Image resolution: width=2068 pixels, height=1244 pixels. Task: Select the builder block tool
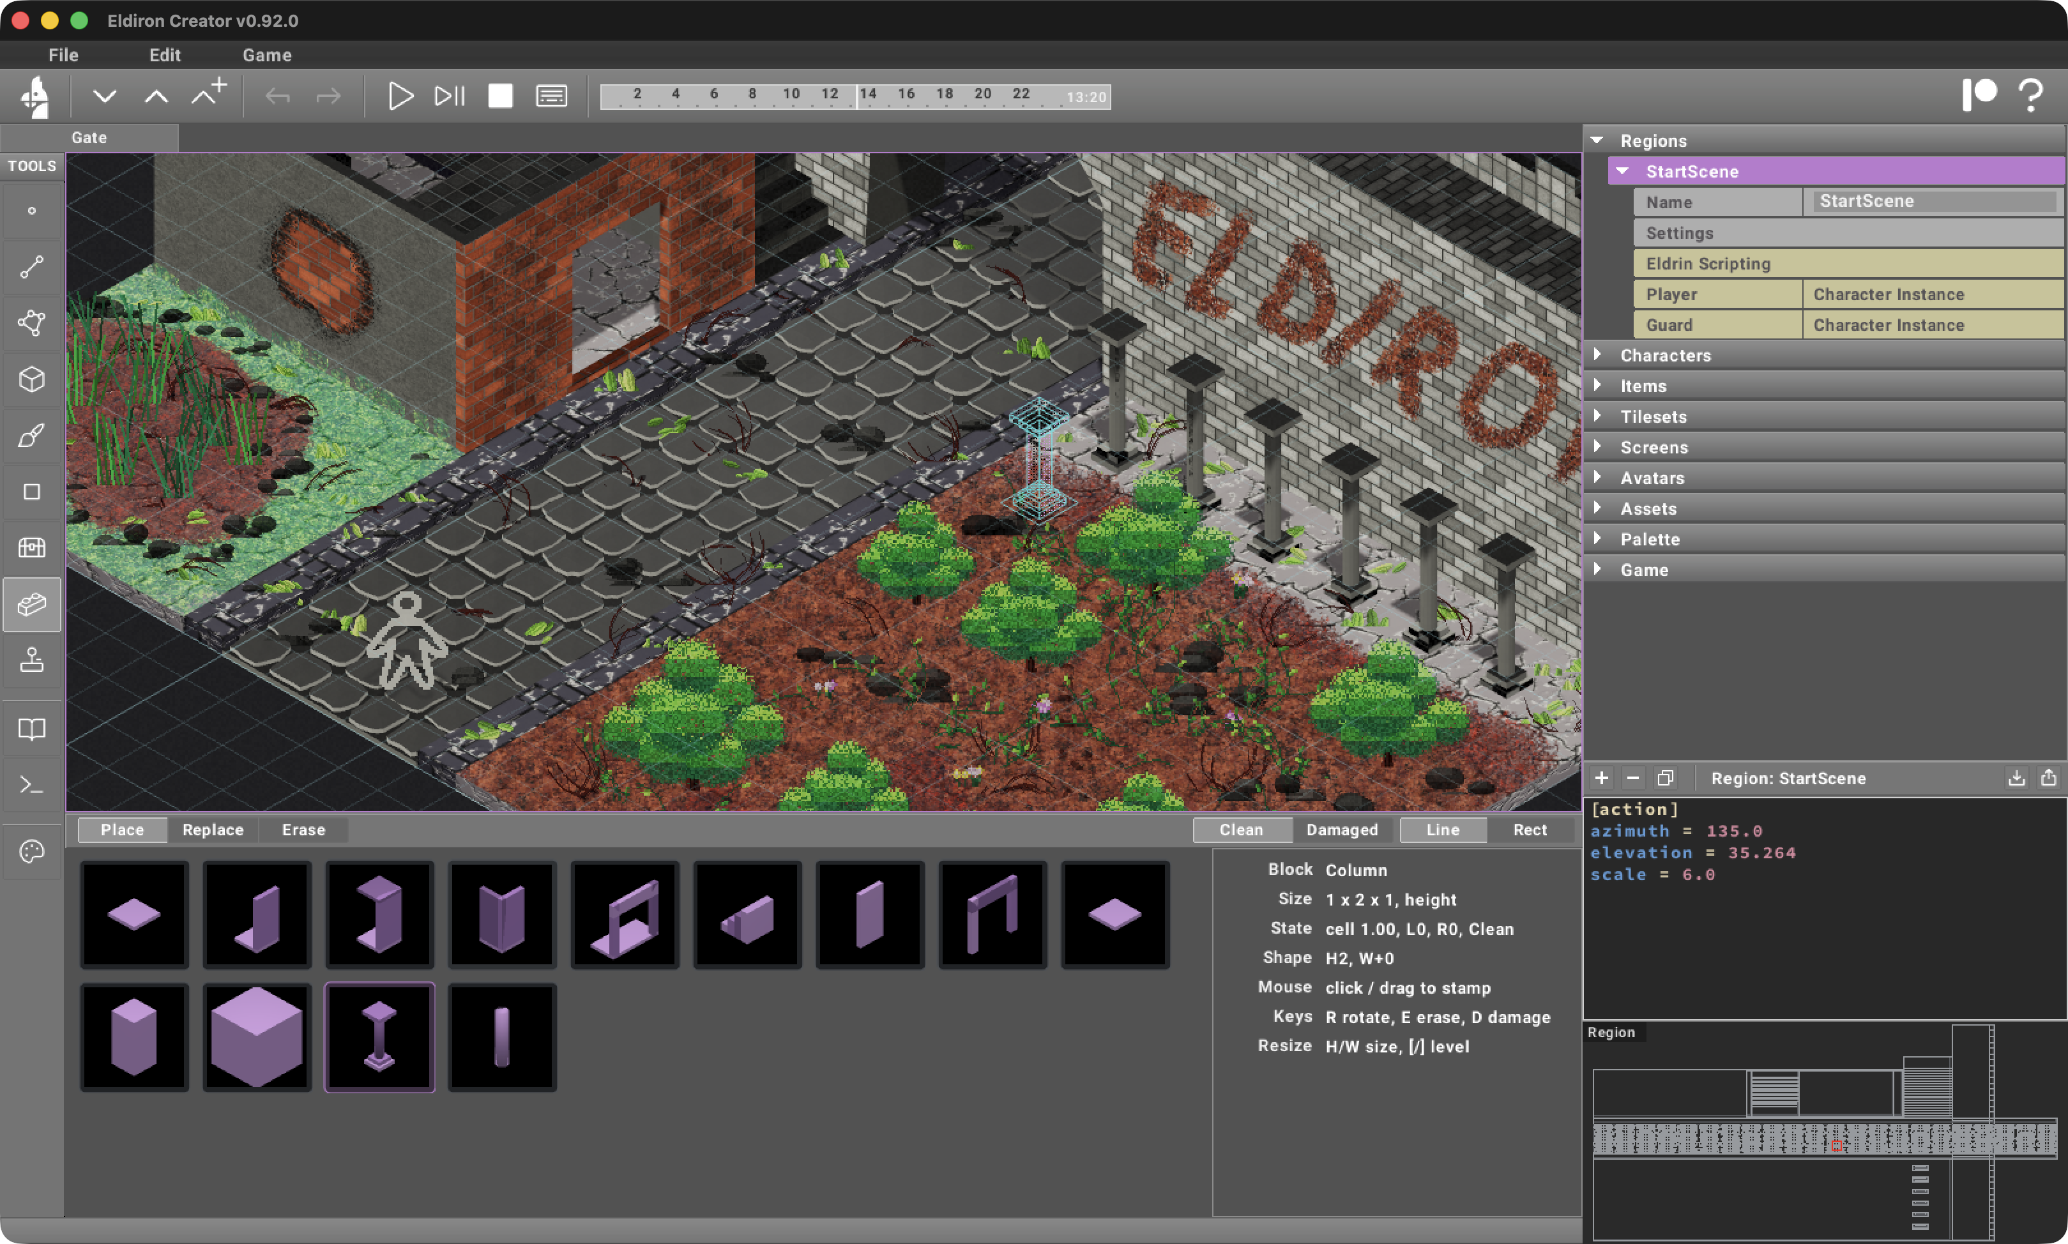pyautogui.click(x=32, y=604)
